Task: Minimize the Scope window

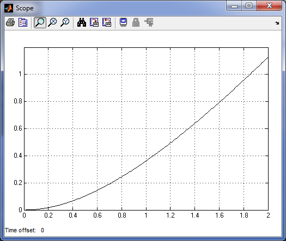Action: coord(234,6)
